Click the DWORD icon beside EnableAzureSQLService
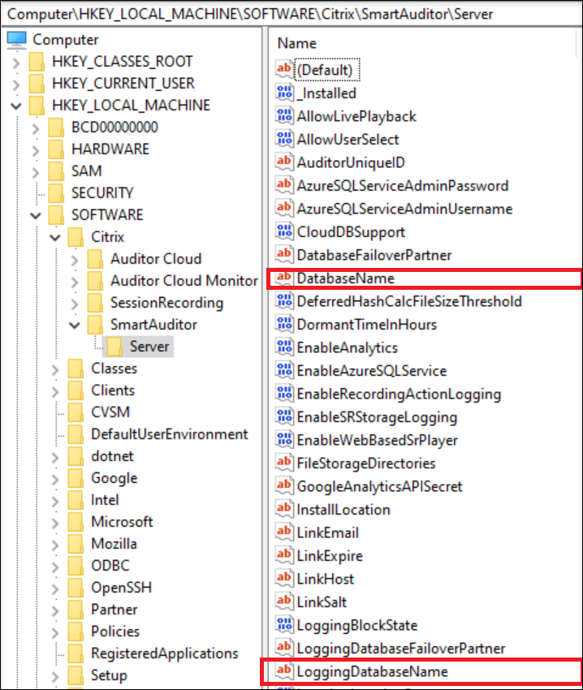583x690 pixels. tap(284, 370)
